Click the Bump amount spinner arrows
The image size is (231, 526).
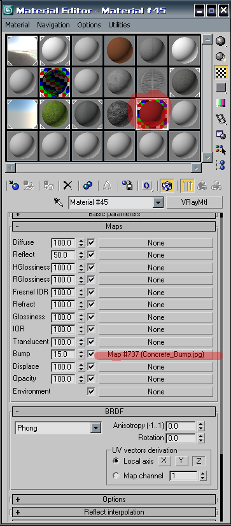click(81, 354)
